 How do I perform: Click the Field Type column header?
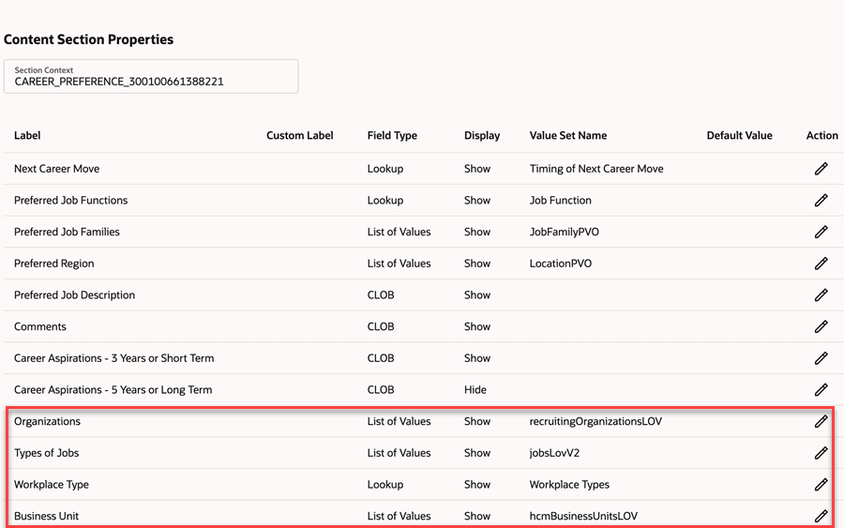(392, 136)
